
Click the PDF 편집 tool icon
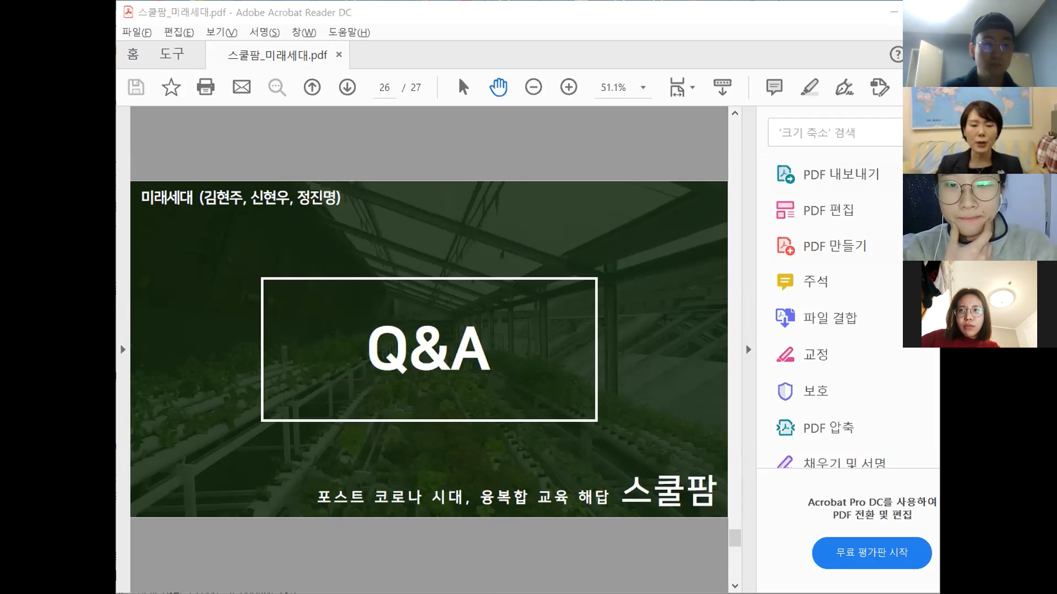[x=785, y=210]
